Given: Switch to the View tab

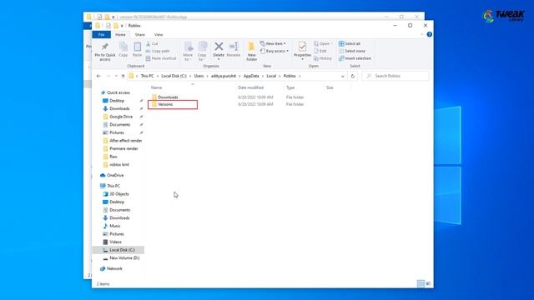Looking at the screenshot, I should coord(159,35).
